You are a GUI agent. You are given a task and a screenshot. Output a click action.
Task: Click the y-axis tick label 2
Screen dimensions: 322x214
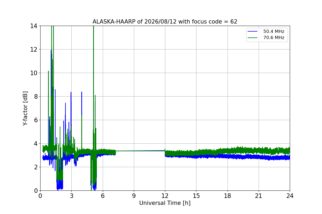tap(36, 167)
